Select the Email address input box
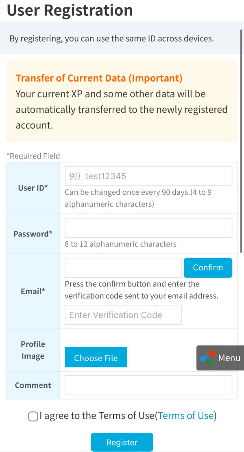 (123, 268)
